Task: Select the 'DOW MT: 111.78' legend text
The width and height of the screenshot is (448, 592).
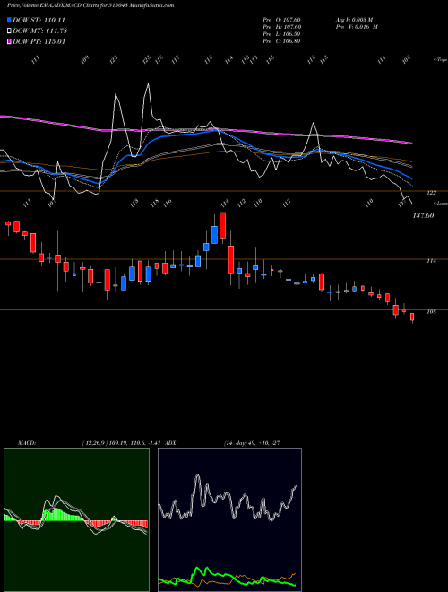Action: click(x=39, y=30)
